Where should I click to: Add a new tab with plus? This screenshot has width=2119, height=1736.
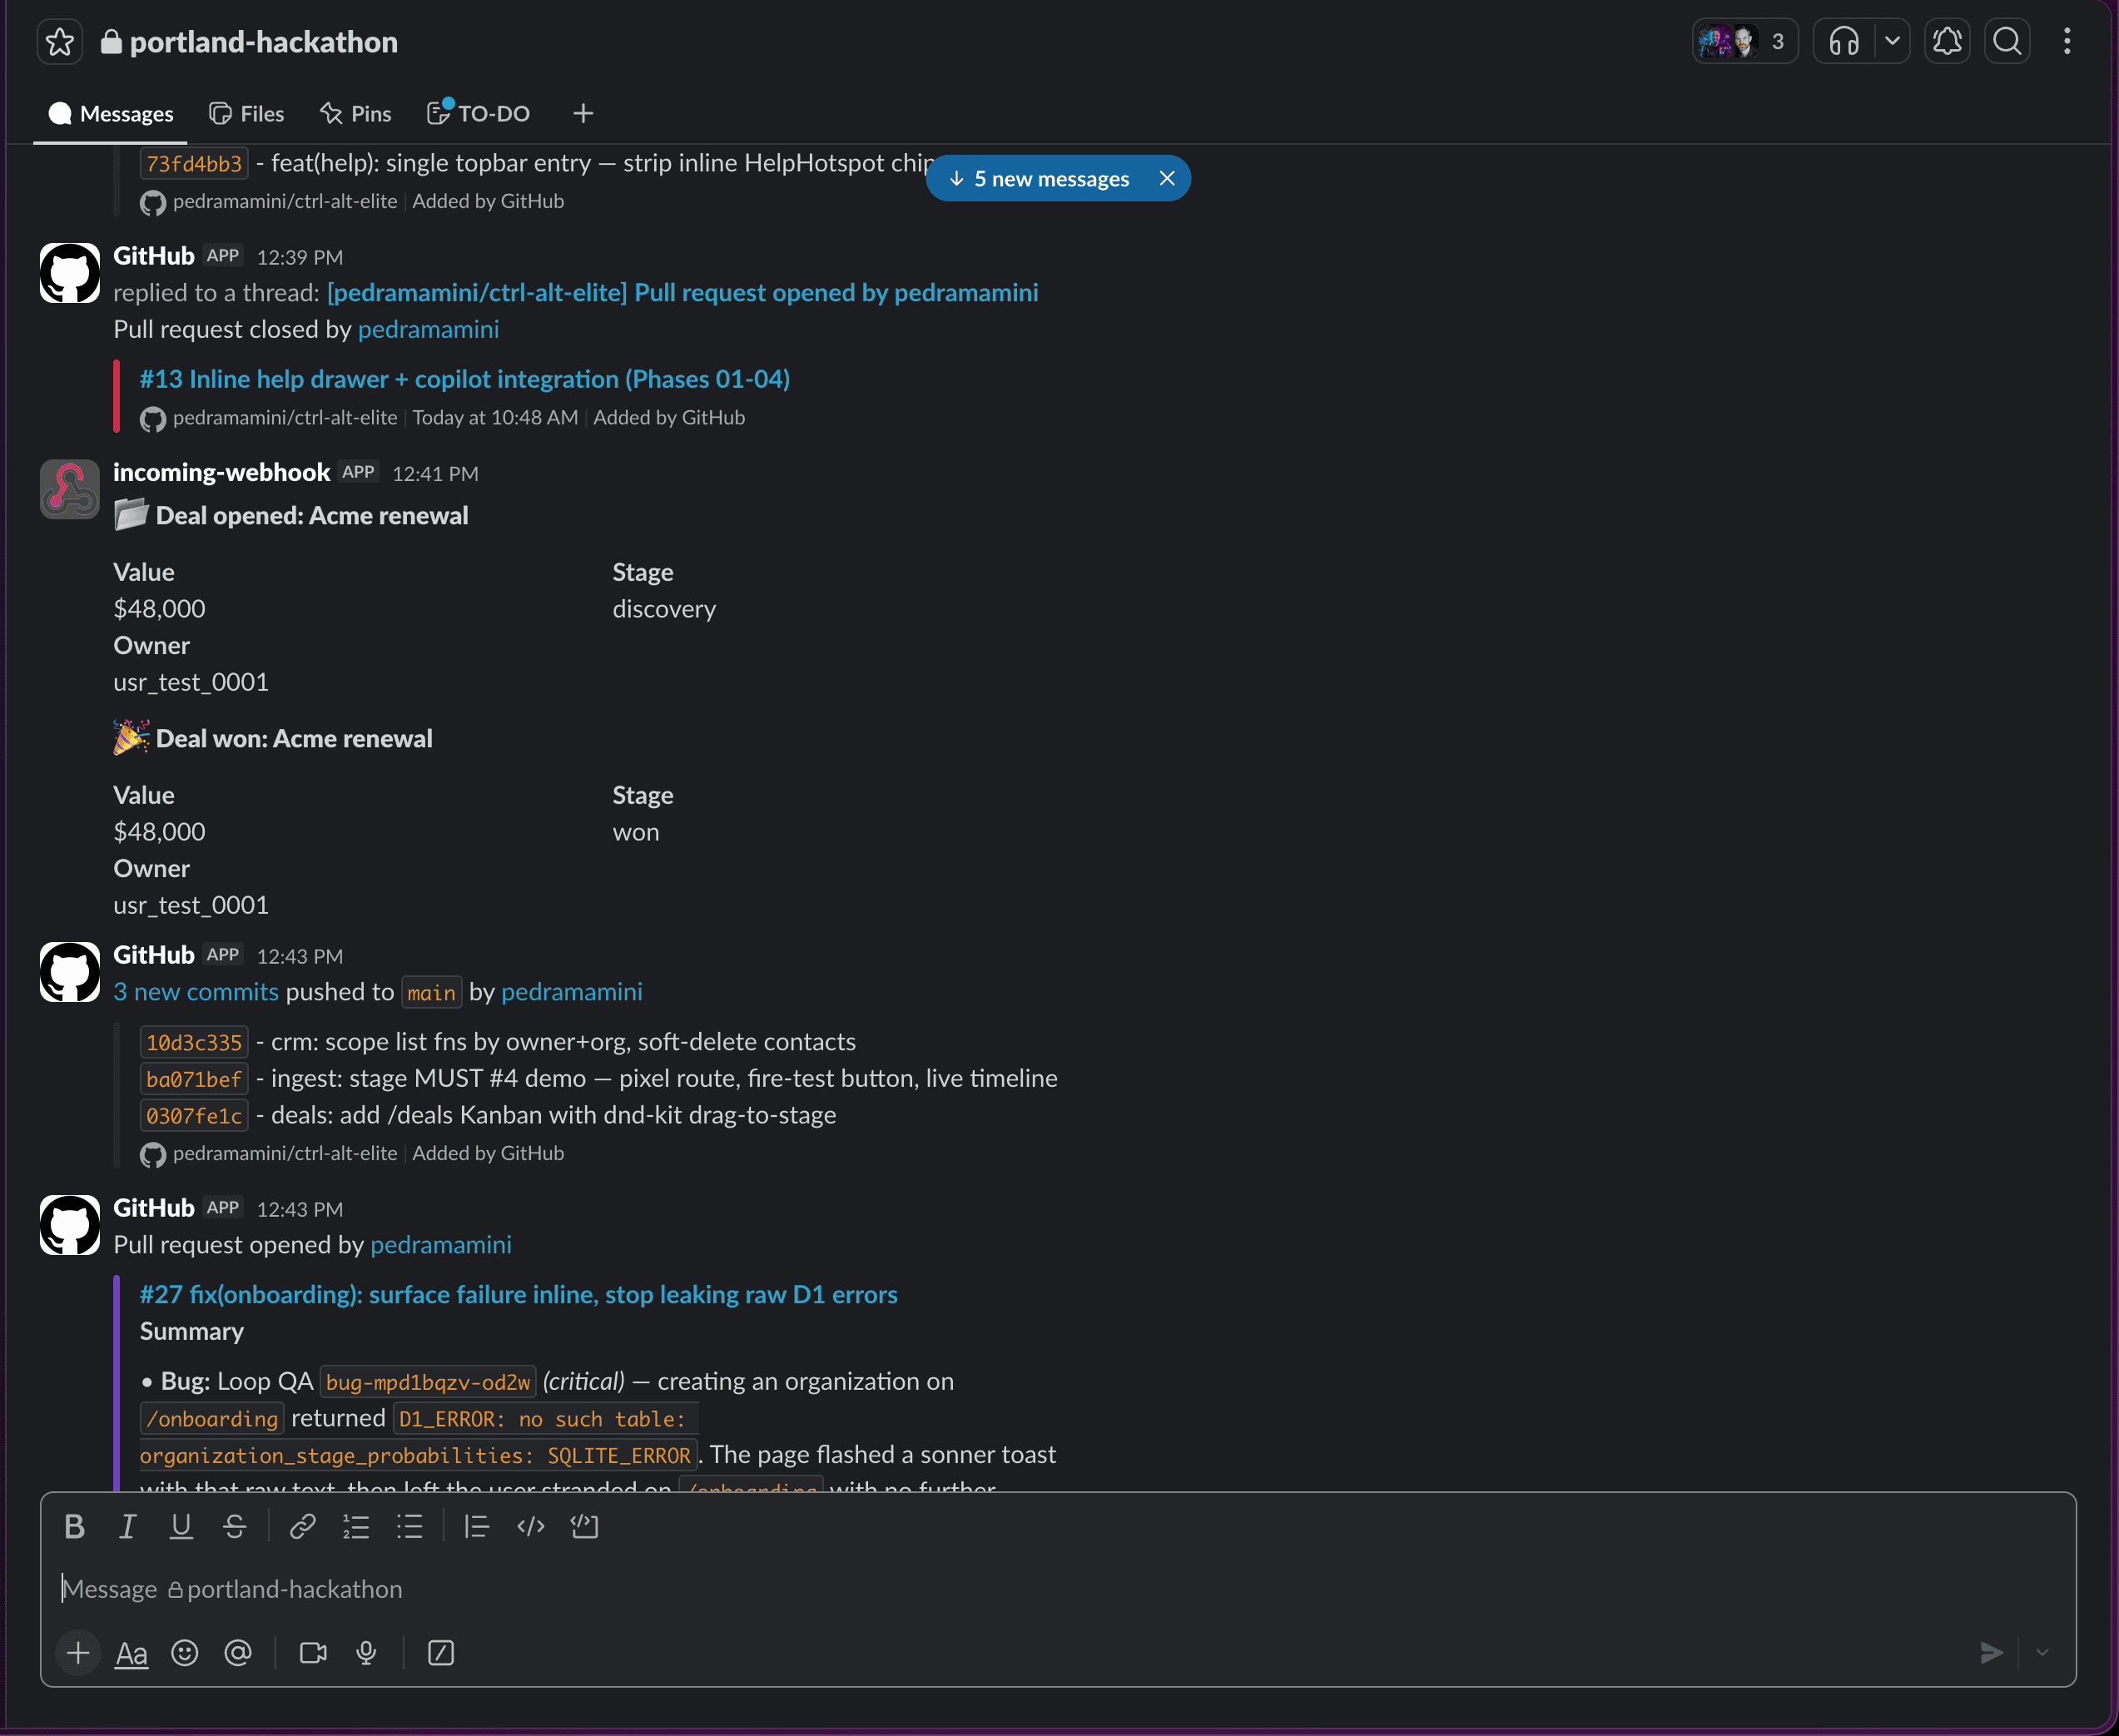click(583, 114)
